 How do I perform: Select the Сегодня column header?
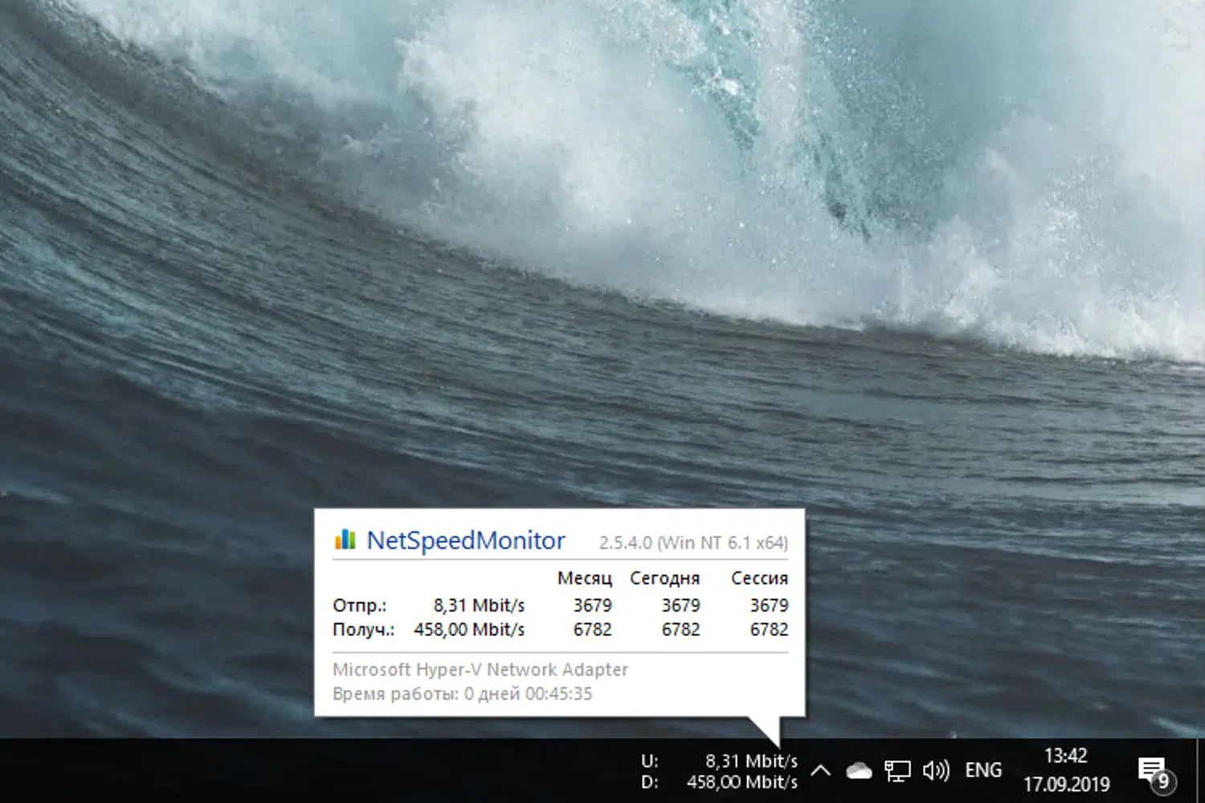(x=665, y=577)
